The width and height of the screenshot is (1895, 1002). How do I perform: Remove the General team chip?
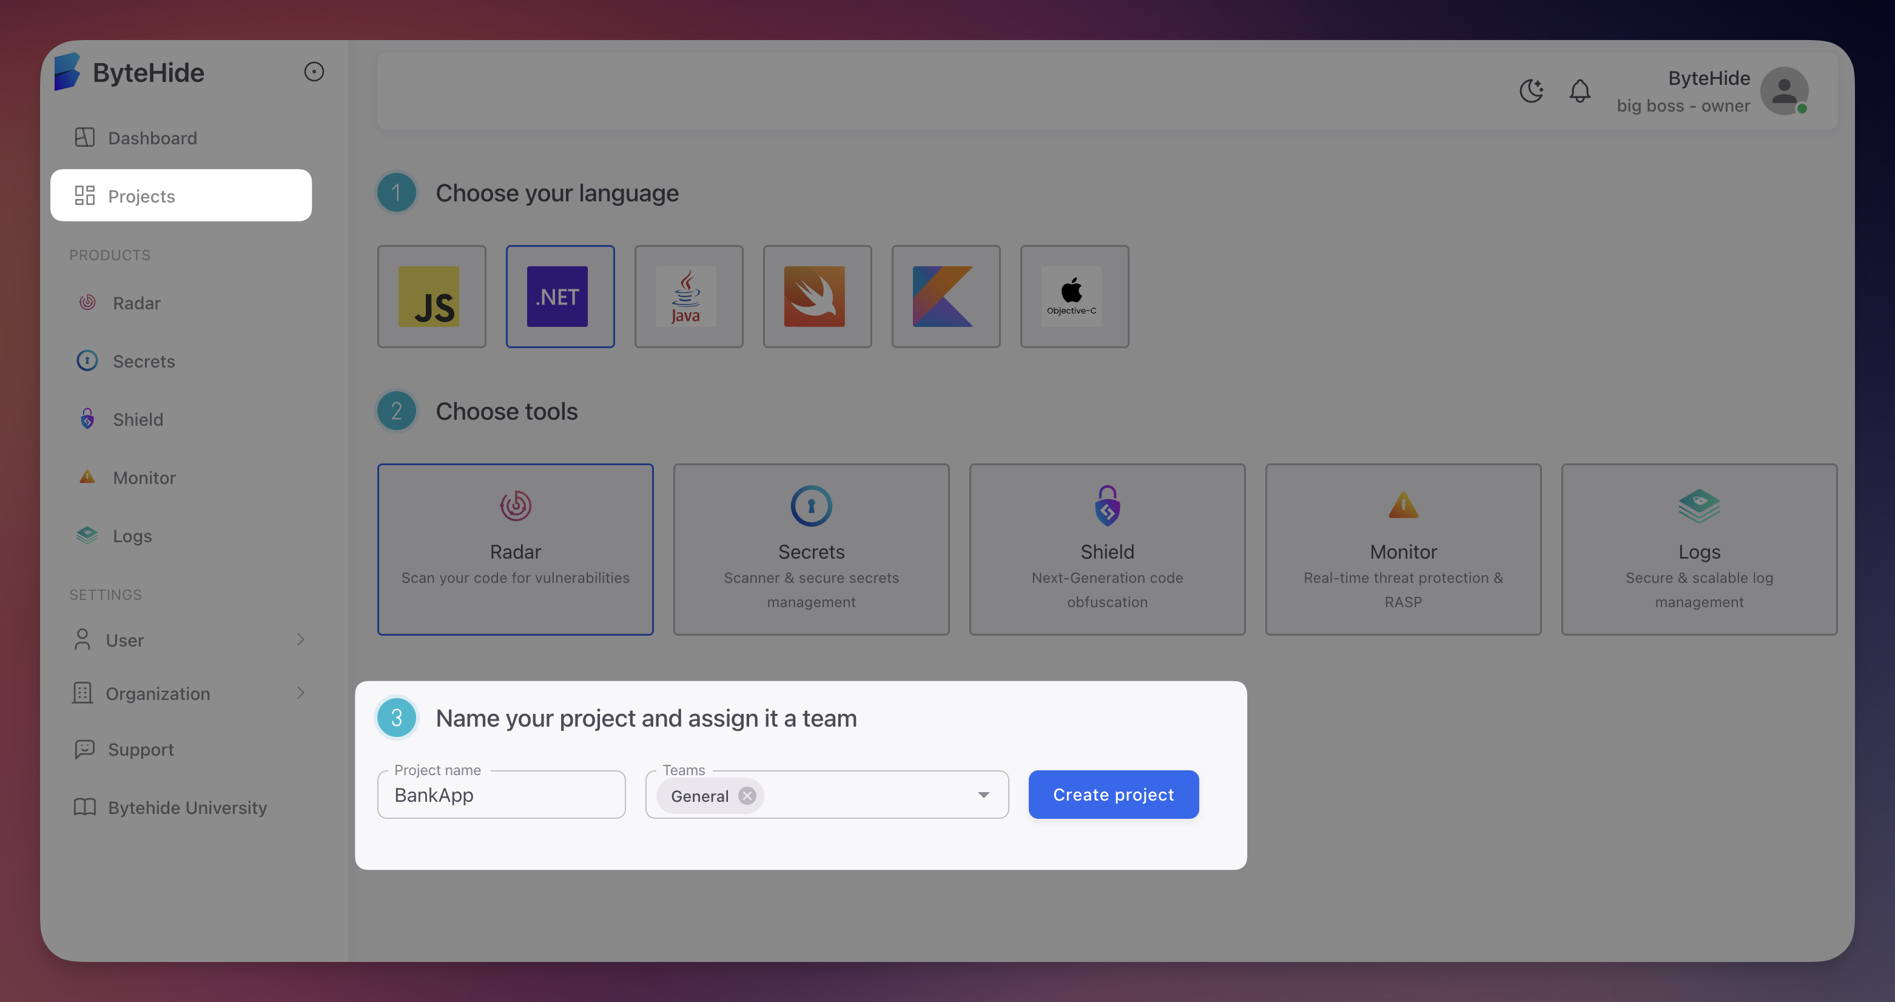tap(747, 795)
